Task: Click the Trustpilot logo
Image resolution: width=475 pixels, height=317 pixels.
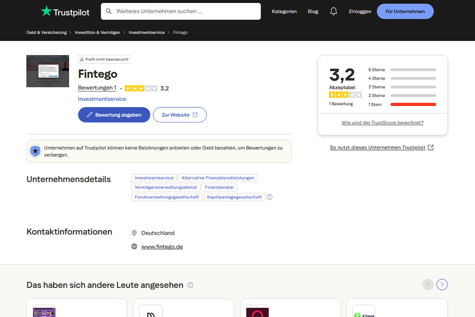Action: click(x=65, y=11)
